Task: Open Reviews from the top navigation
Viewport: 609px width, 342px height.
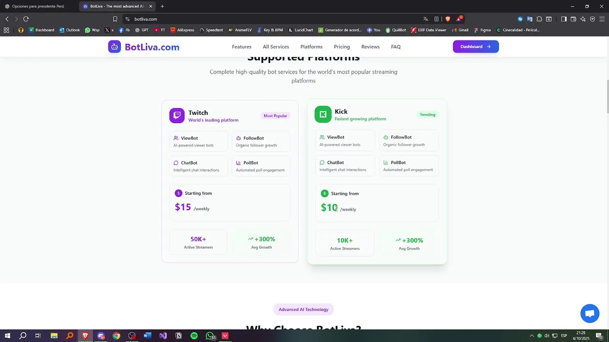Action: click(370, 47)
